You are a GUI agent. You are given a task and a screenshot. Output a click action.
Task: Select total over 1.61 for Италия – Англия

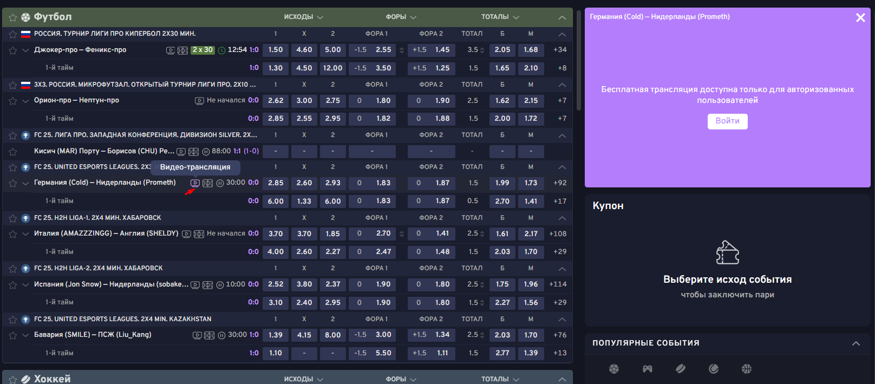[x=502, y=234]
